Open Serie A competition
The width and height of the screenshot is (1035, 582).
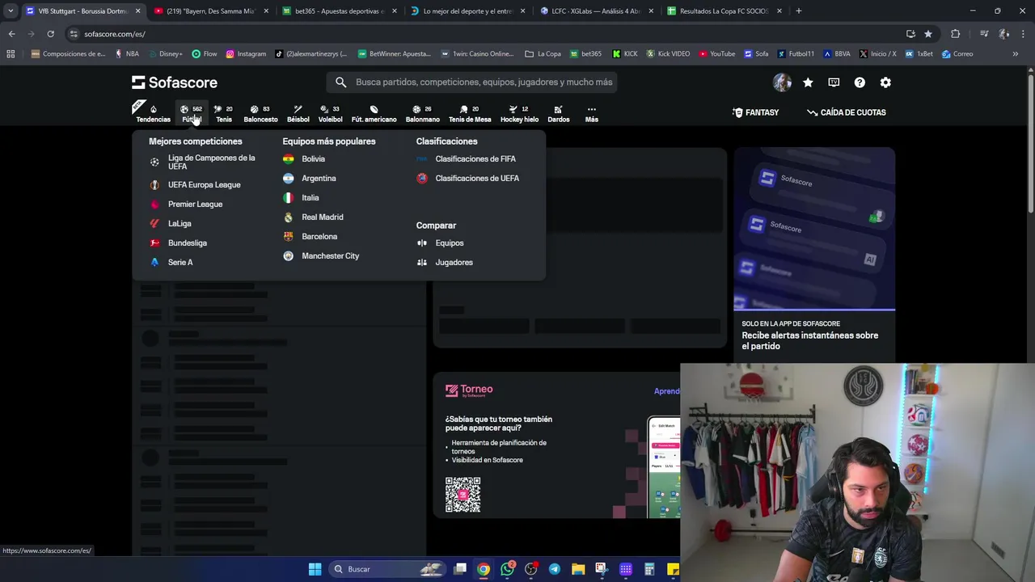point(171,262)
